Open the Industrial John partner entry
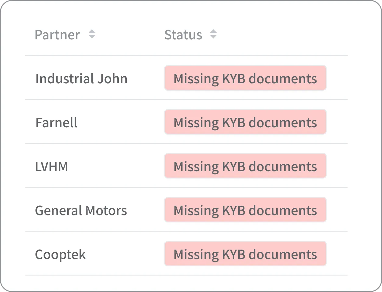Viewport: 382px width, 292px height. [x=81, y=78]
